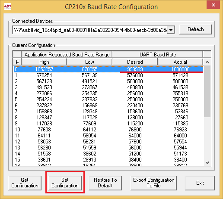Click the High column header

(44, 62)
